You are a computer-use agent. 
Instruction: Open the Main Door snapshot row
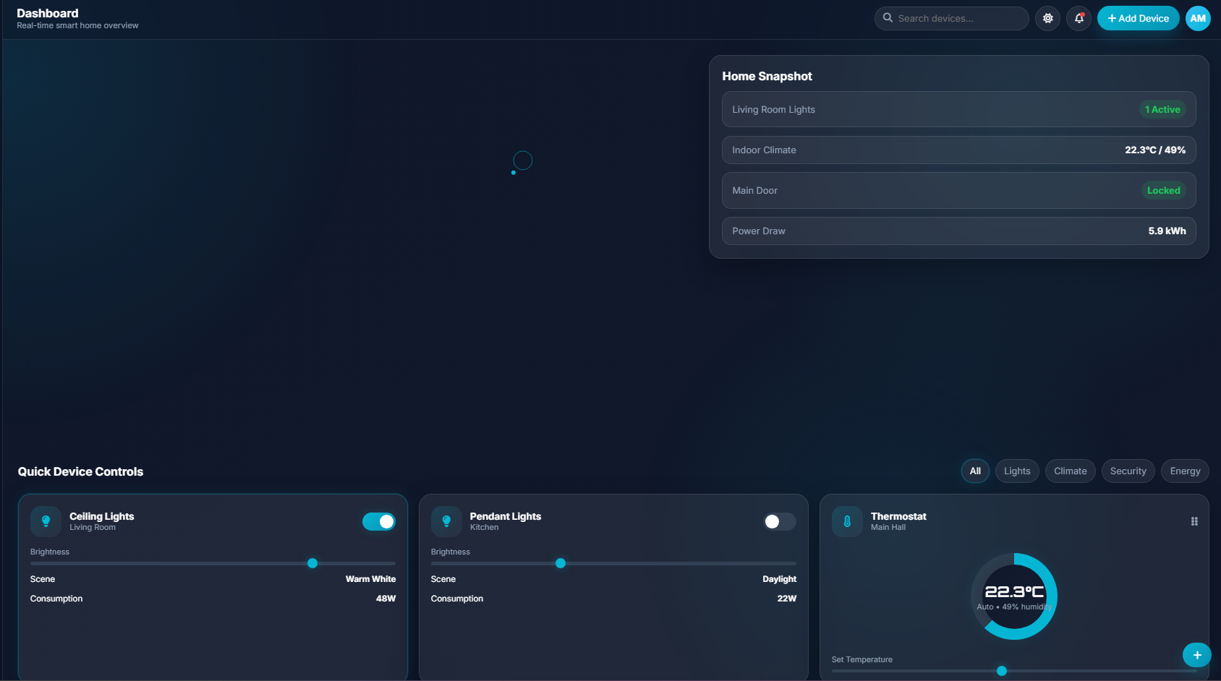tap(958, 190)
